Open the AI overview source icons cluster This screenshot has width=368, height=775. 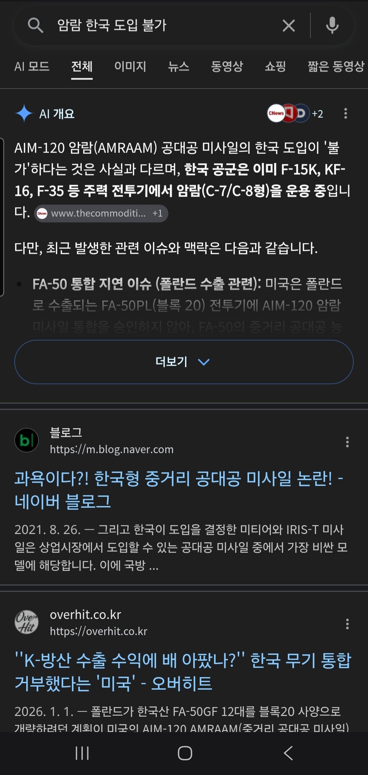tap(295, 113)
